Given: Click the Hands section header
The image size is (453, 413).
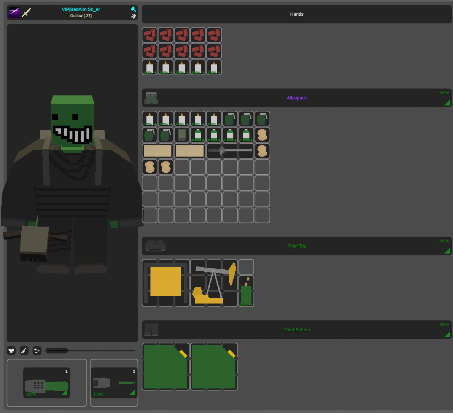Looking at the screenshot, I should [297, 14].
